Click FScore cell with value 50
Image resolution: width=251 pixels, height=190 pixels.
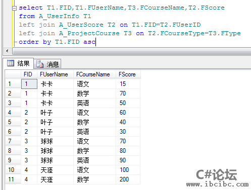tap(128, 103)
